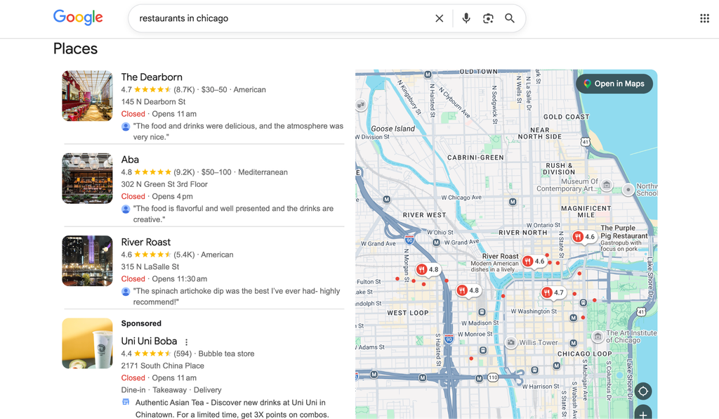This screenshot has height=419, width=719.
Task: Click the 315 N LaSalle St address
Action: coord(150,266)
